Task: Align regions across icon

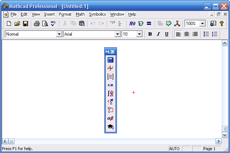Action: click(113, 23)
